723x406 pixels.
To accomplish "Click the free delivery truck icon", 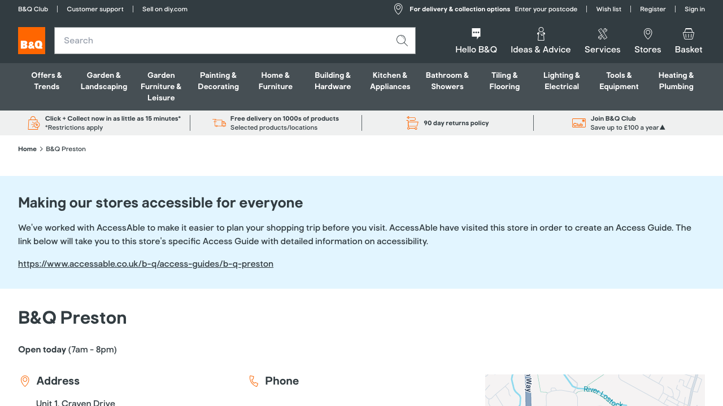I will click(x=219, y=123).
